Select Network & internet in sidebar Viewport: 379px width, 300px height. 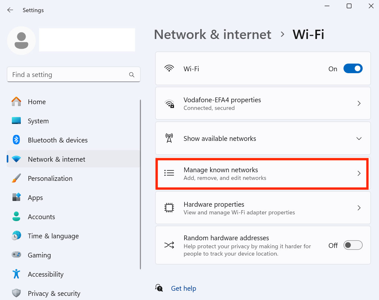(x=56, y=159)
